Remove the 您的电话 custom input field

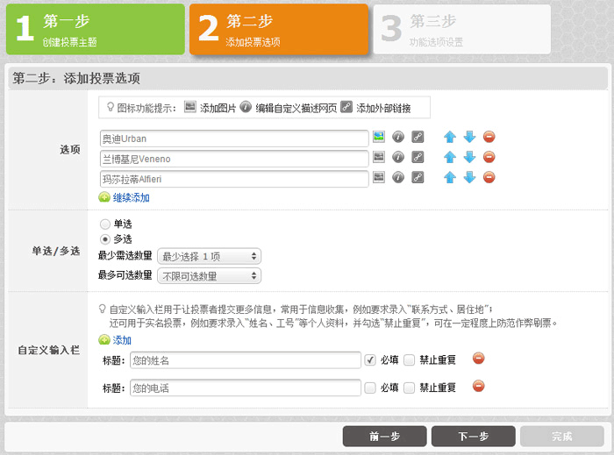pyautogui.click(x=479, y=386)
